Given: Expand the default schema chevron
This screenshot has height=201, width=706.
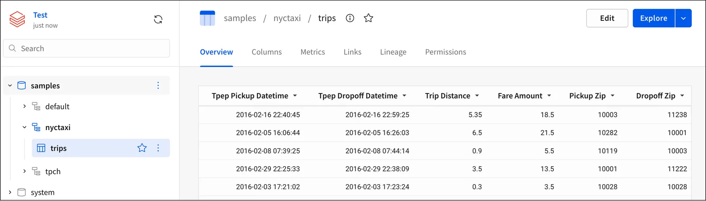Looking at the screenshot, I should (24, 106).
